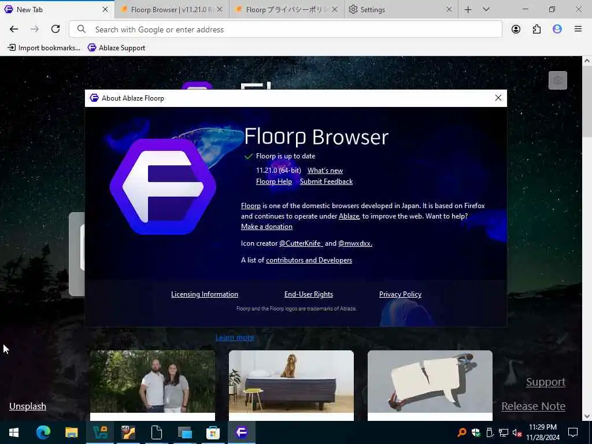The image size is (592, 444).
Task: Click the Submit Feedback link
Action: click(x=326, y=181)
